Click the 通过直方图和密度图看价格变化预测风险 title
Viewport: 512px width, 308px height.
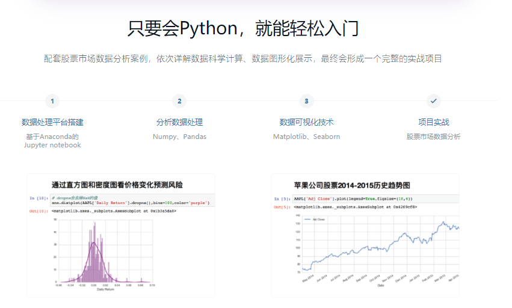point(117,185)
